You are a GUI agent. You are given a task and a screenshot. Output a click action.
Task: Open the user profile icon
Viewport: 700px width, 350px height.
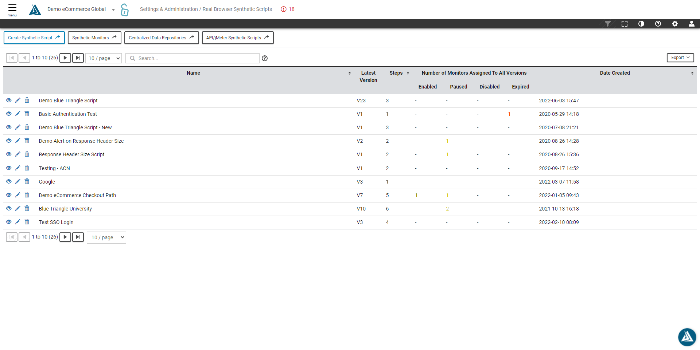click(691, 24)
